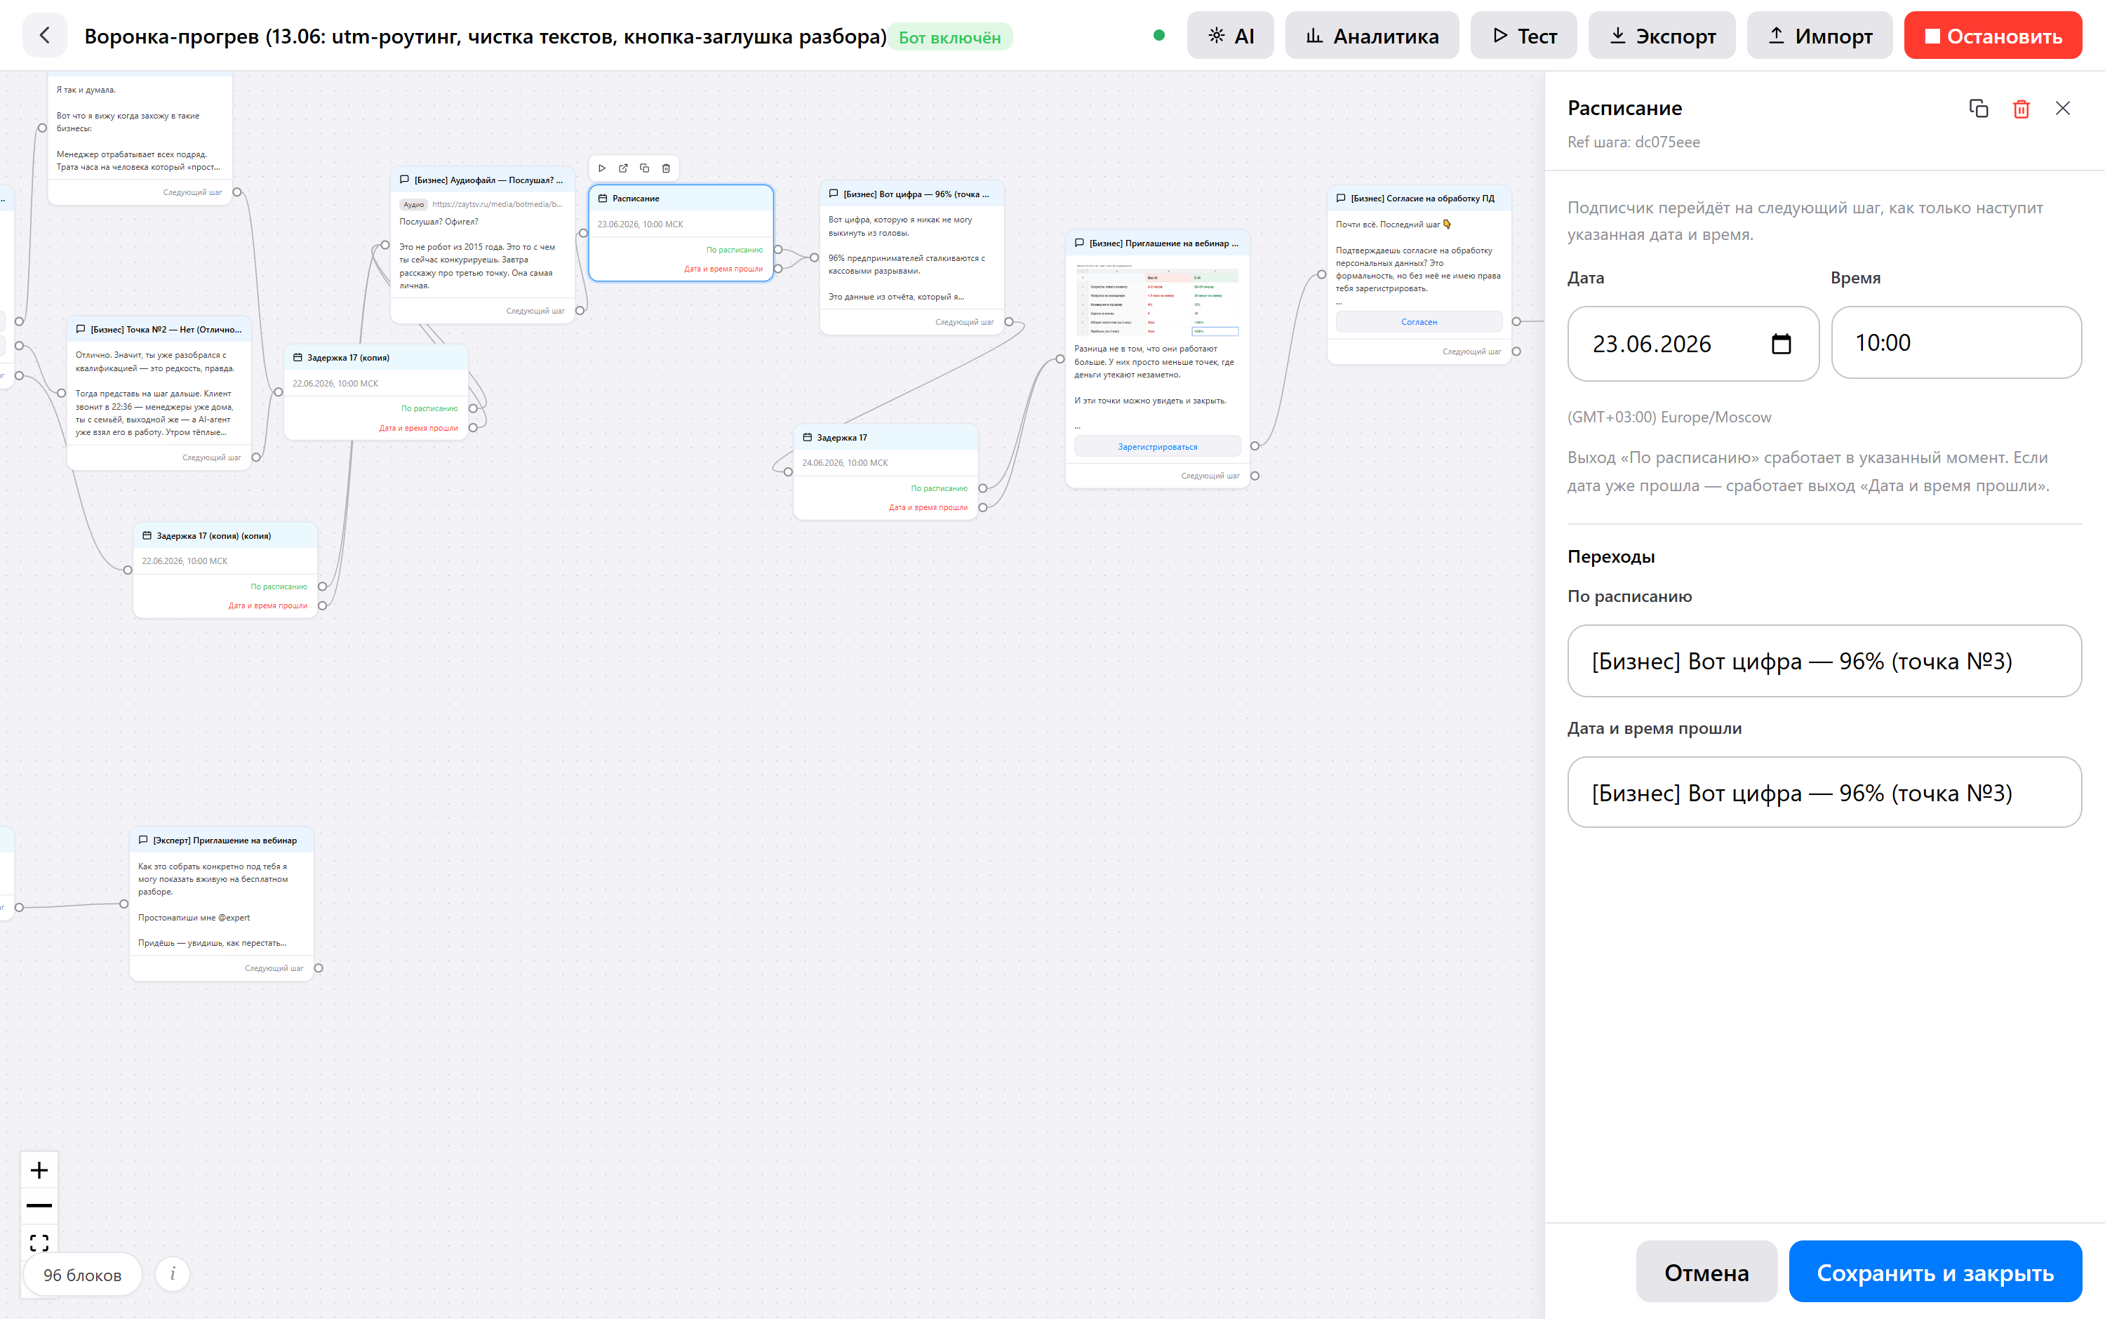Click the По расписанию output port of the Расписание node

pyautogui.click(x=778, y=250)
